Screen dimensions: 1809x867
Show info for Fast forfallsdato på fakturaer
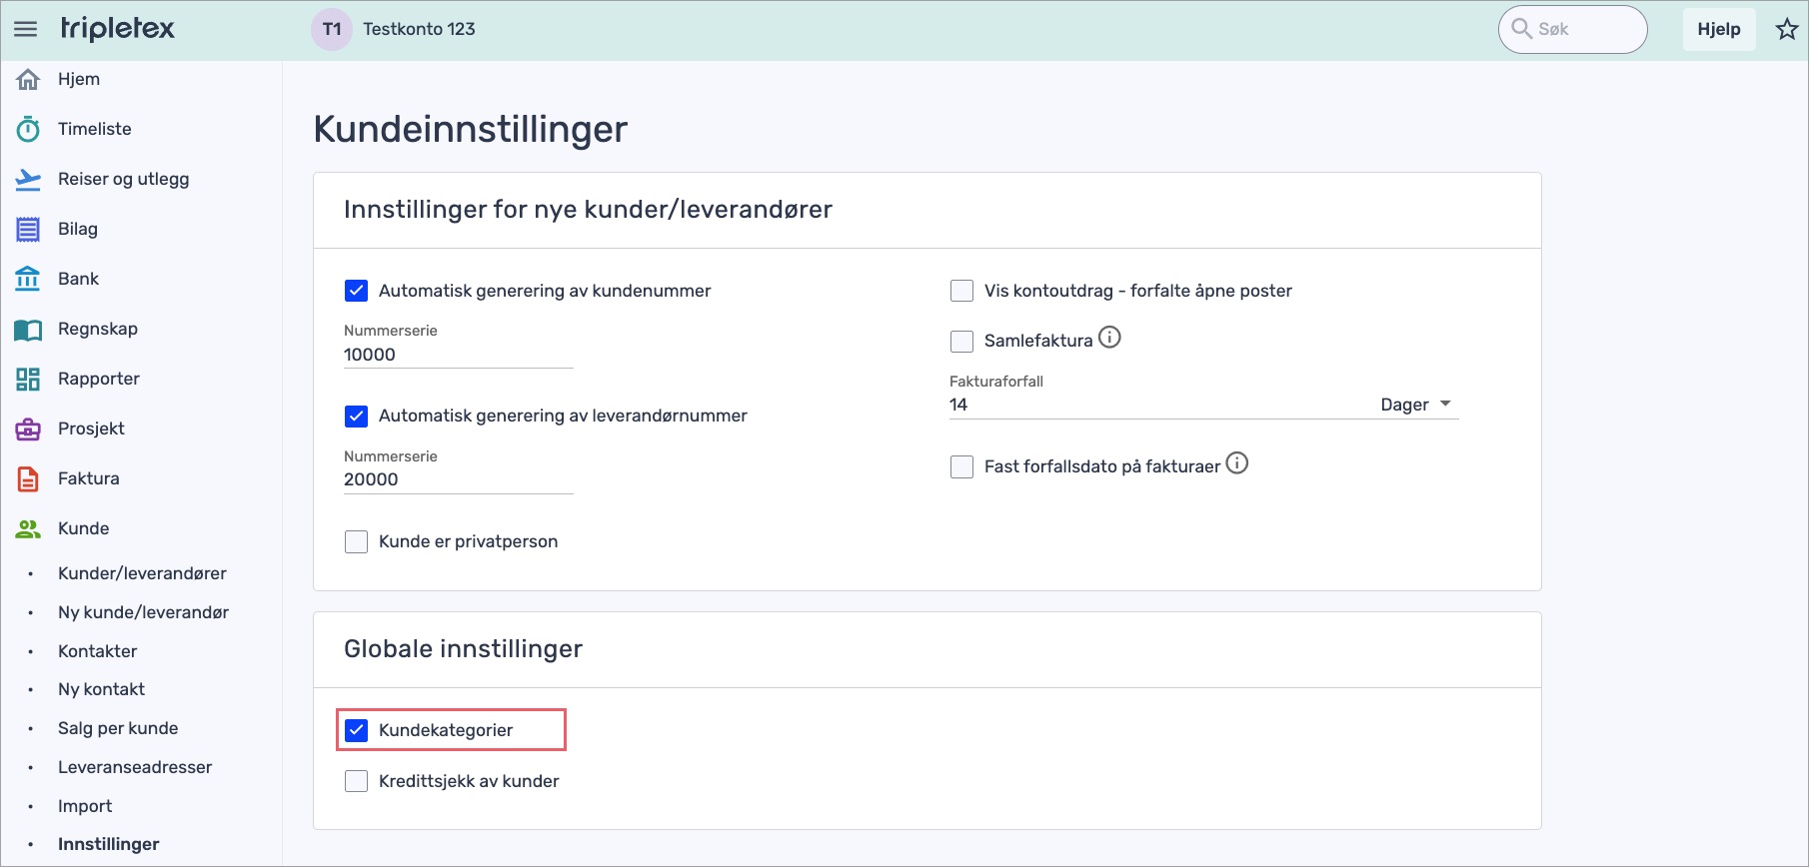tap(1237, 463)
